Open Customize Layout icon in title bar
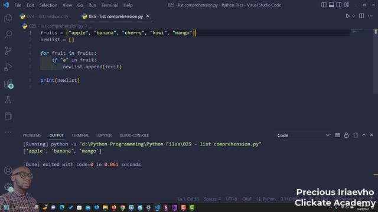The height and width of the screenshot is (212, 378). pyautogui.click(x=347, y=5)
